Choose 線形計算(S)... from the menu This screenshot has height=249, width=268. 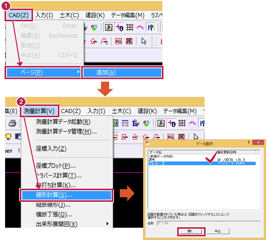[66, 195]
